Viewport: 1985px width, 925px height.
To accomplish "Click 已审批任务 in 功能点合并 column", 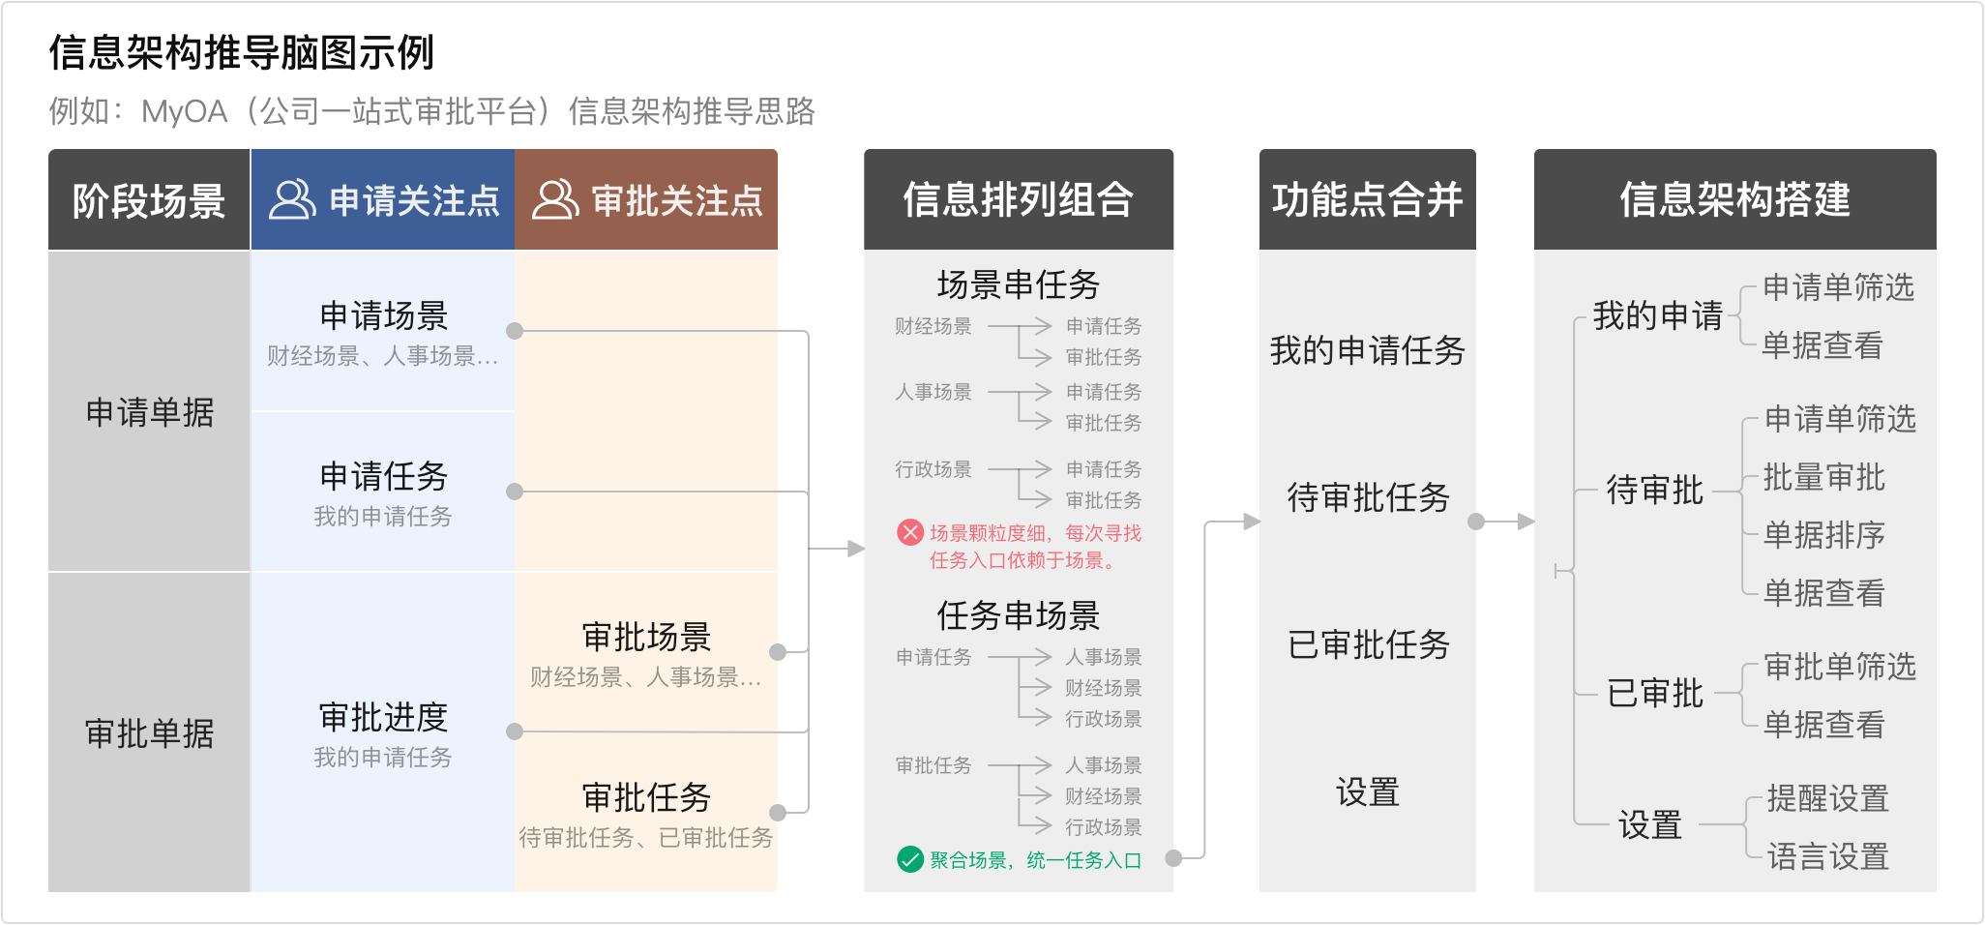I will point(1368,644).
